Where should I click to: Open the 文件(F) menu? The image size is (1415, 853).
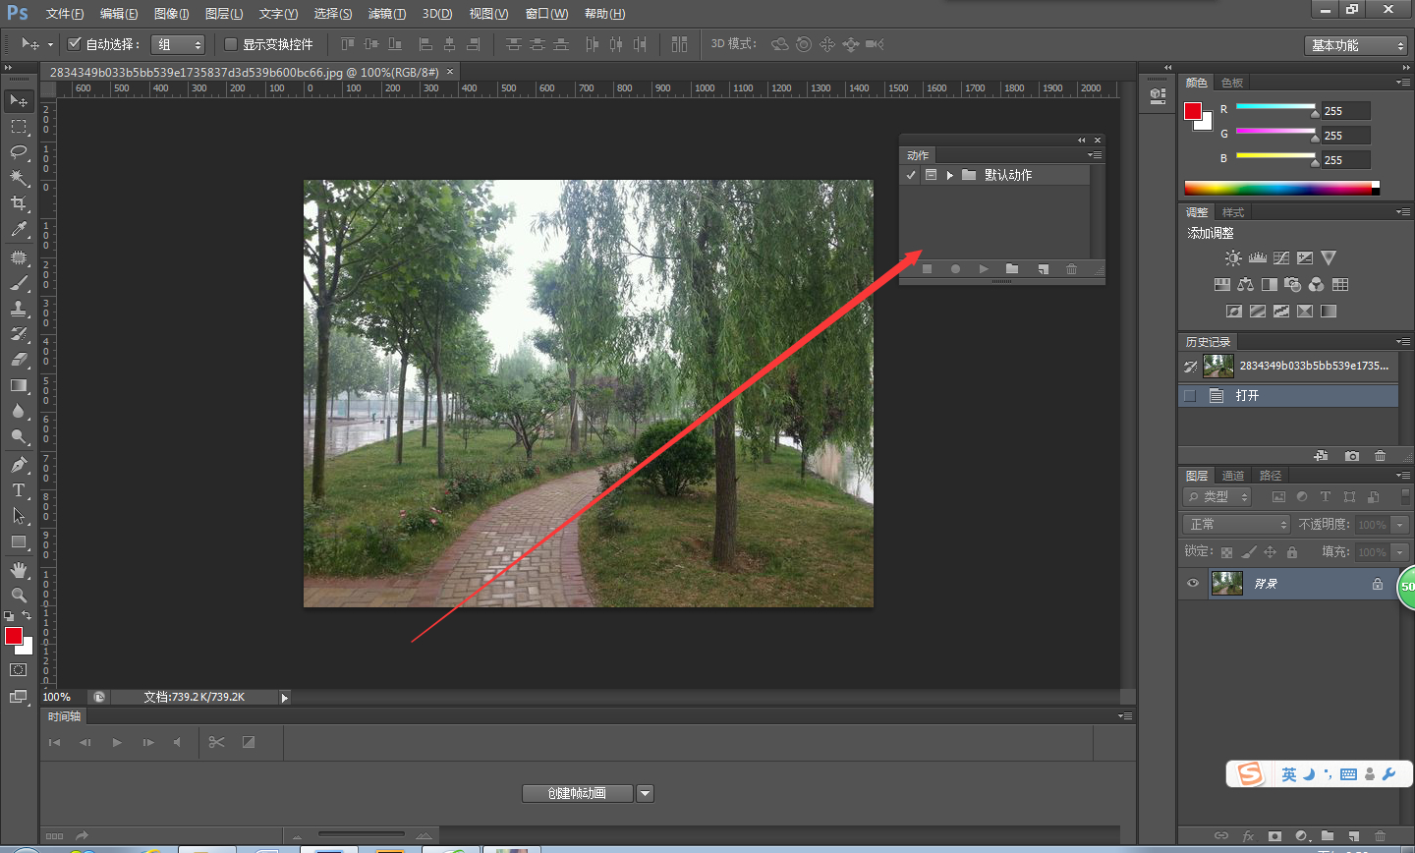coord(64,14)
